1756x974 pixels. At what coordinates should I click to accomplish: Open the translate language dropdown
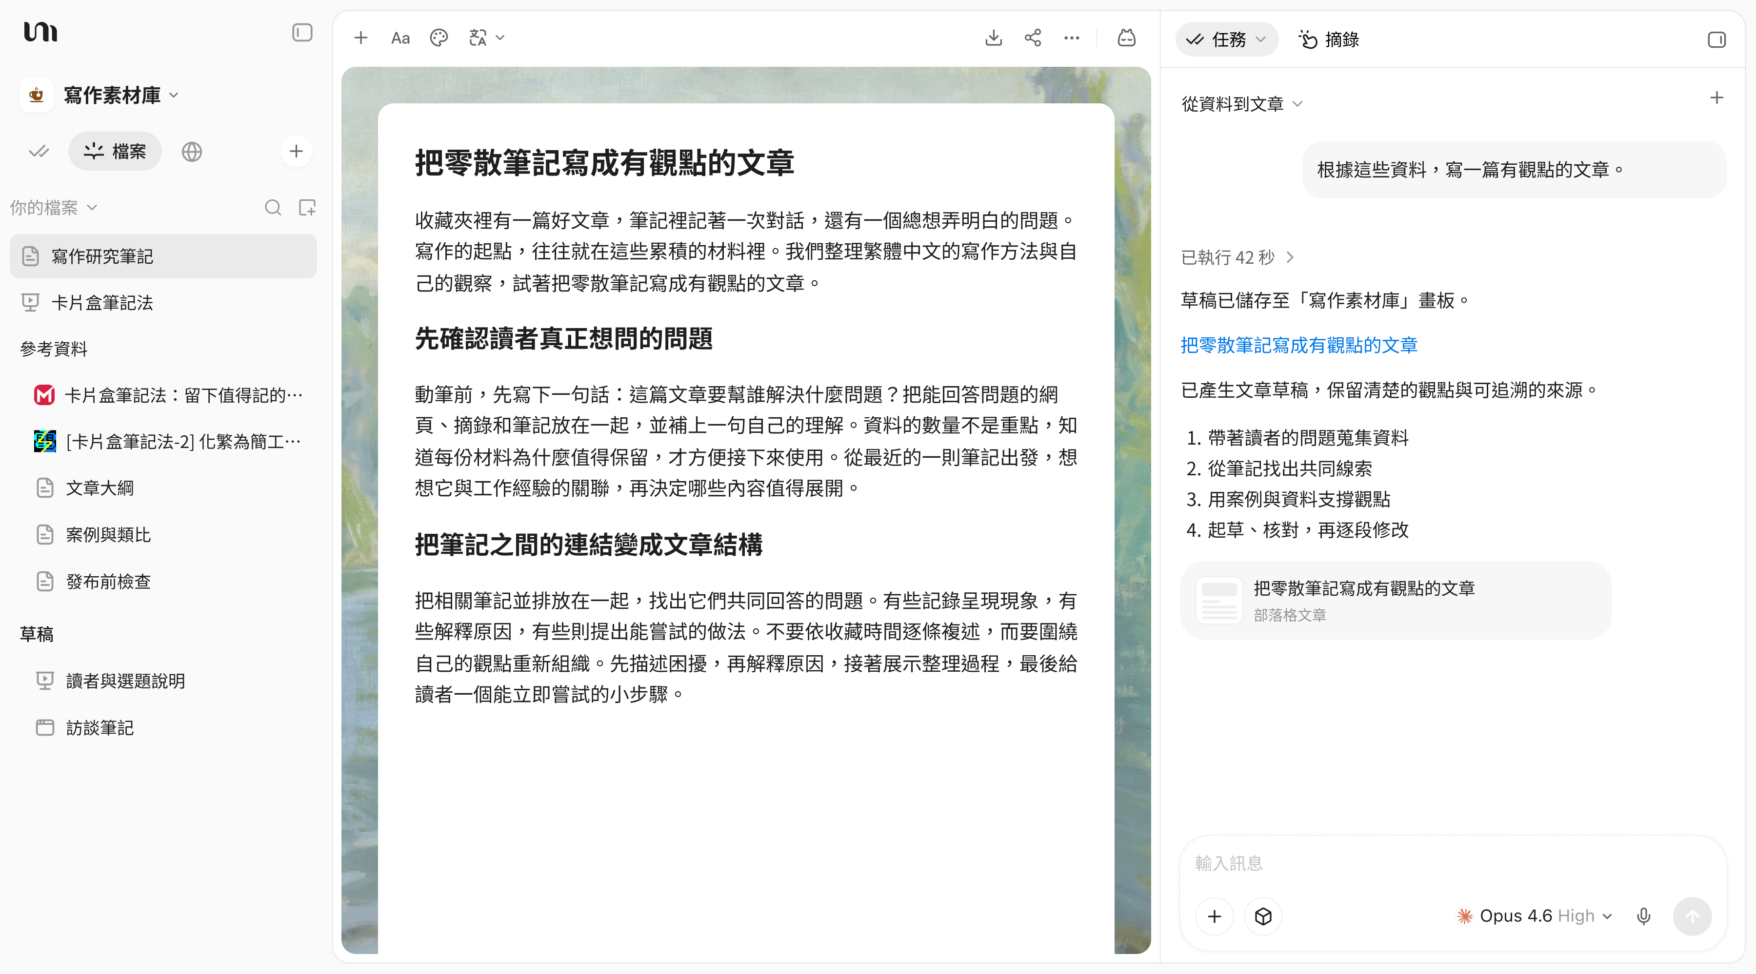pos(487,38)
